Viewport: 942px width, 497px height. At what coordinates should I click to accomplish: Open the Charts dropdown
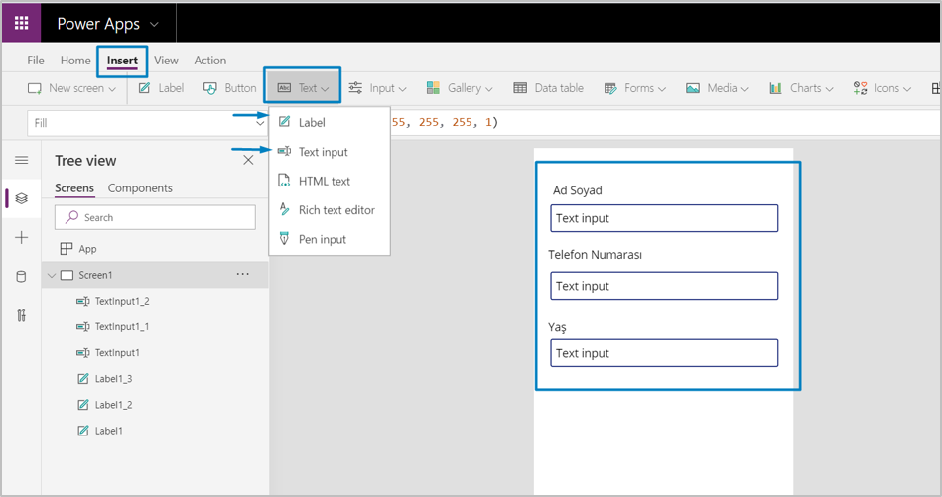pos(801,88)
